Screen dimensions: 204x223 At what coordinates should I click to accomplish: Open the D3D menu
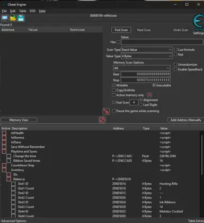(32, 11)
